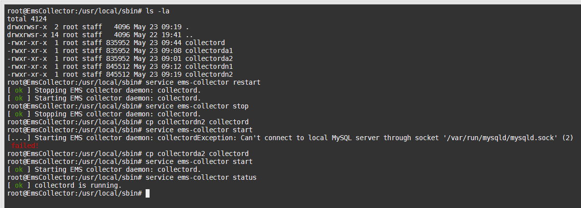The image size is (581, 208).
Task: Click the red 'failed!' status text
Action: [x=25, y=146]
